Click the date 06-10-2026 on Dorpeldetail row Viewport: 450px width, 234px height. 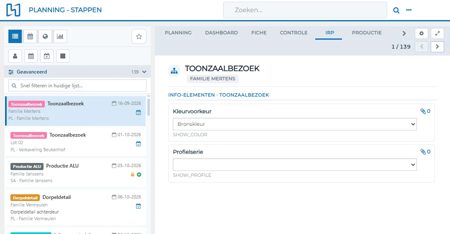[129, 197]
